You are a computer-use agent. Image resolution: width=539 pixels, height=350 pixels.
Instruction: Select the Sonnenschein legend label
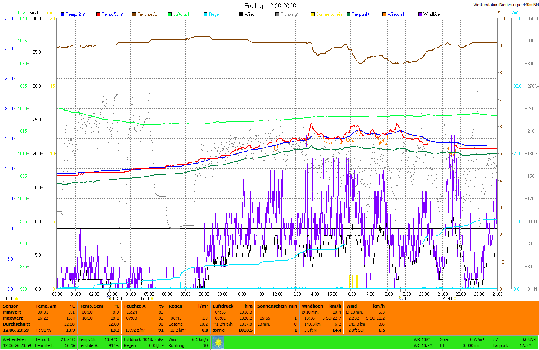(x=329, y=14)
